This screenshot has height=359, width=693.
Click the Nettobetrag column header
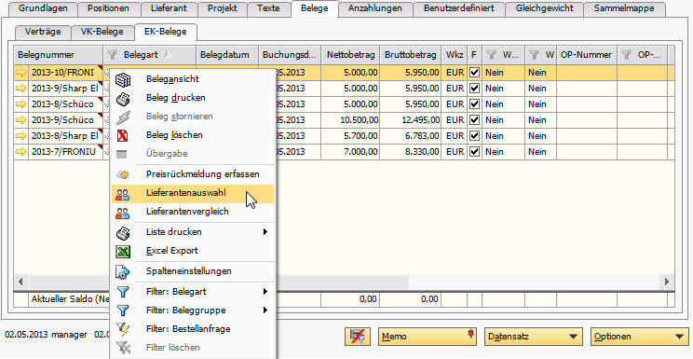(350, 55)
